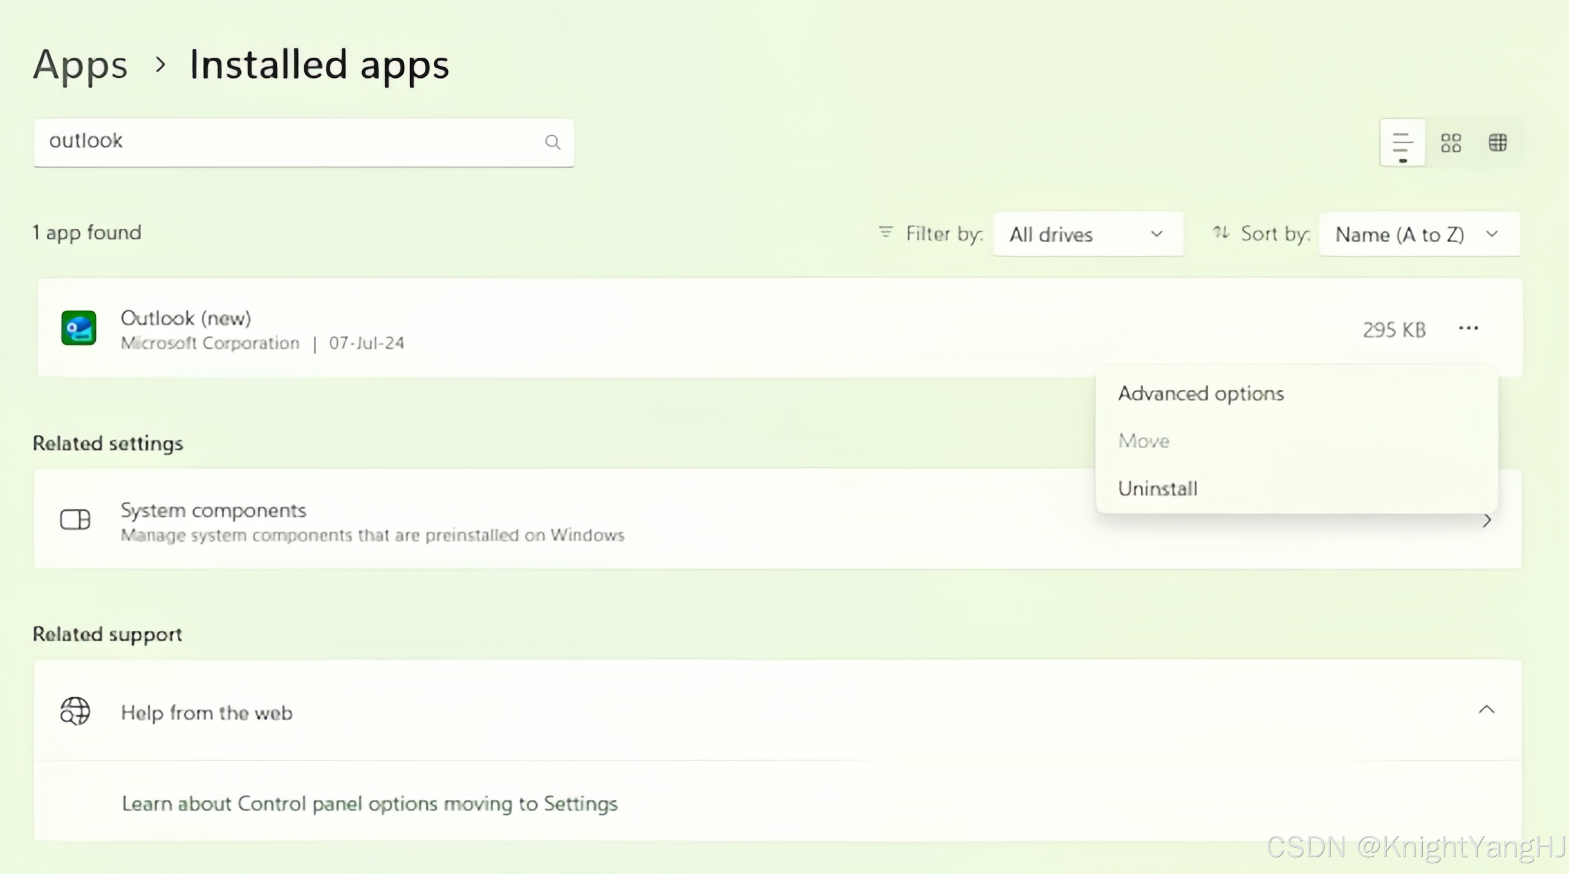Image resolution: width=1569 pixels, height=874 pixels.
Task: Click the search magnifier icon
Action: [553, 142]
